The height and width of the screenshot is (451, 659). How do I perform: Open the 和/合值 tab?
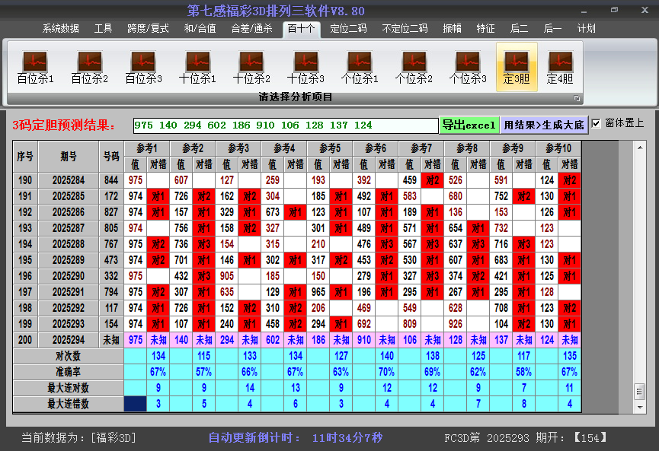(200, 29)
